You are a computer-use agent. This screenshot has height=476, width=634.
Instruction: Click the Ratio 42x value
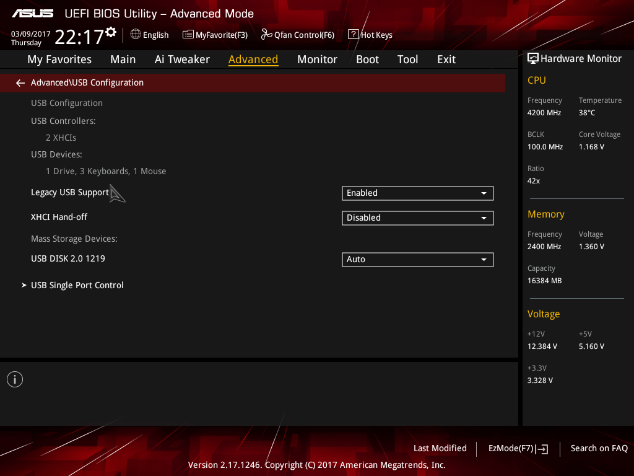pos(534,181)
